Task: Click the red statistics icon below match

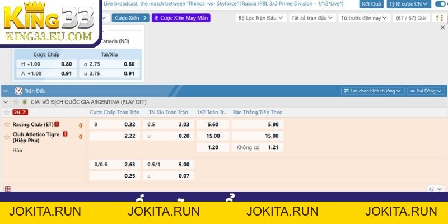Action: [7, 189]
